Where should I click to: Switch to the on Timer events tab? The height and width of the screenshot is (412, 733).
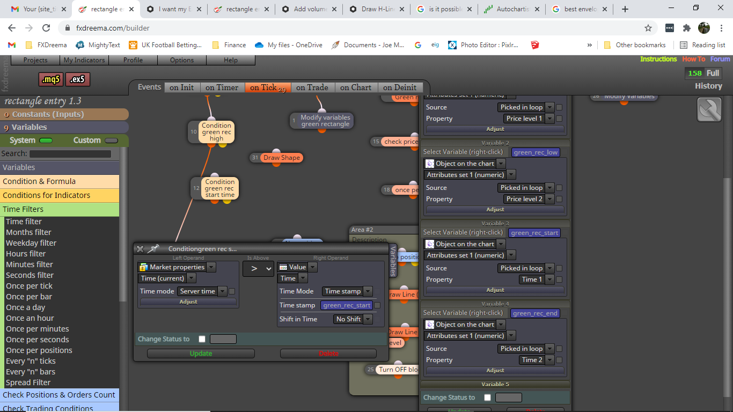point(222,87)
